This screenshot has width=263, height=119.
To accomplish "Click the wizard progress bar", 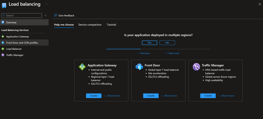I will tap(158, 49).
